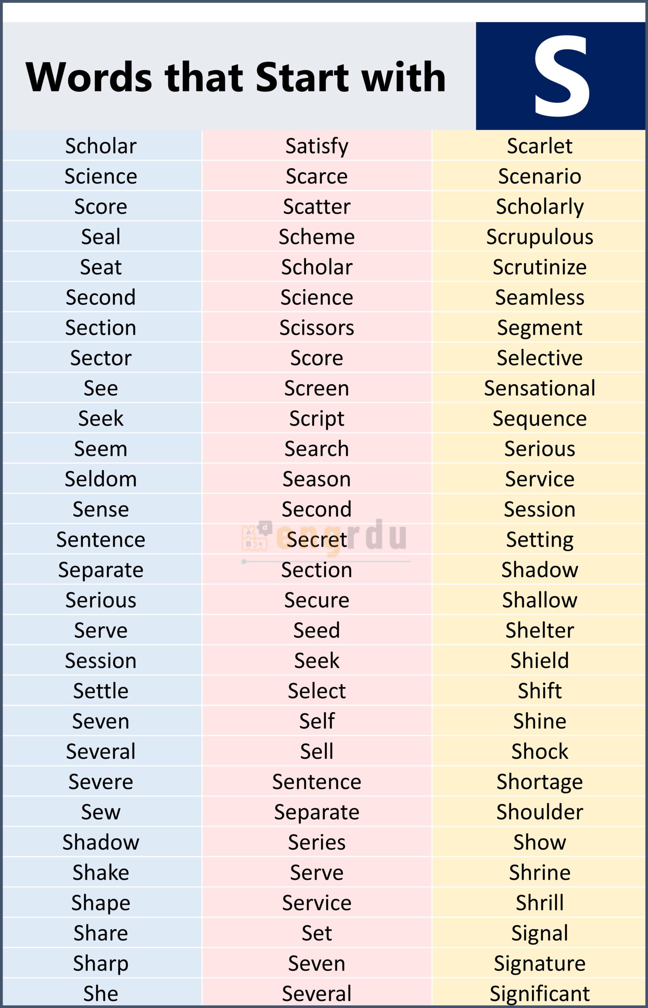Click the word "Scarlet"
This screenshot has width=648, height=1008.
pos(539,146)
